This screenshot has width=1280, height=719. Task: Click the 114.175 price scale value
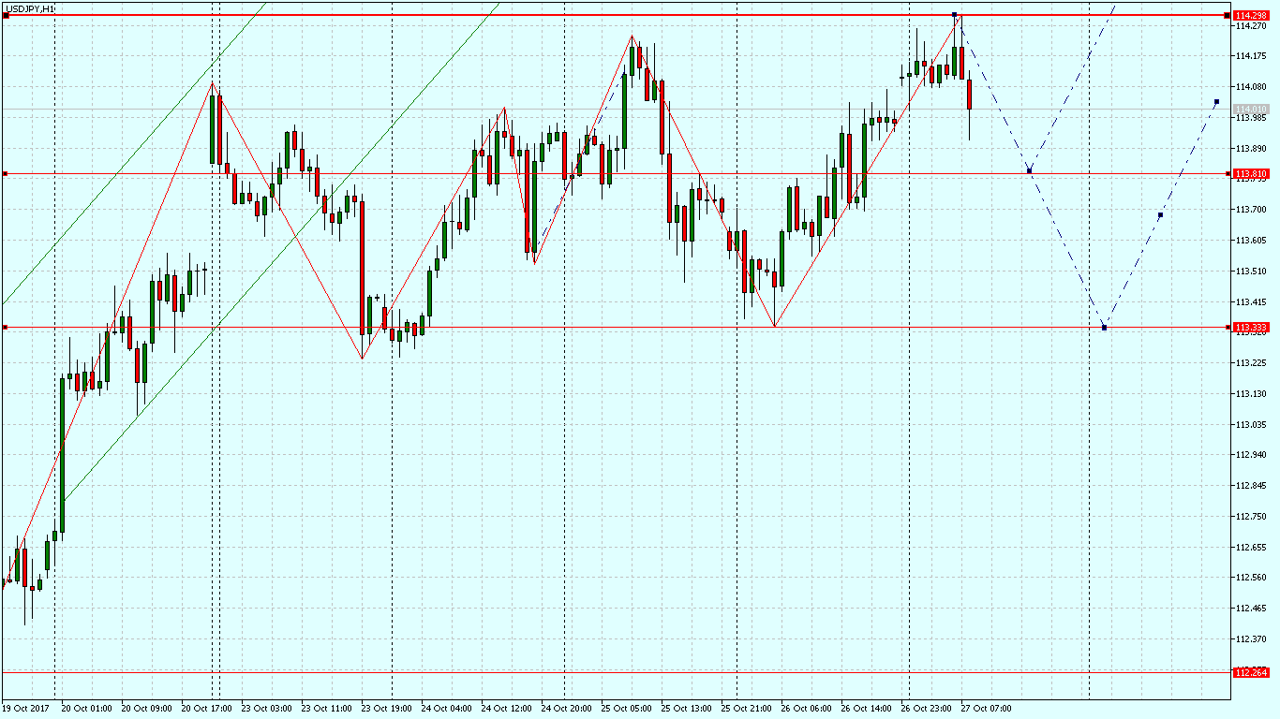click(x=1250, y=56)
